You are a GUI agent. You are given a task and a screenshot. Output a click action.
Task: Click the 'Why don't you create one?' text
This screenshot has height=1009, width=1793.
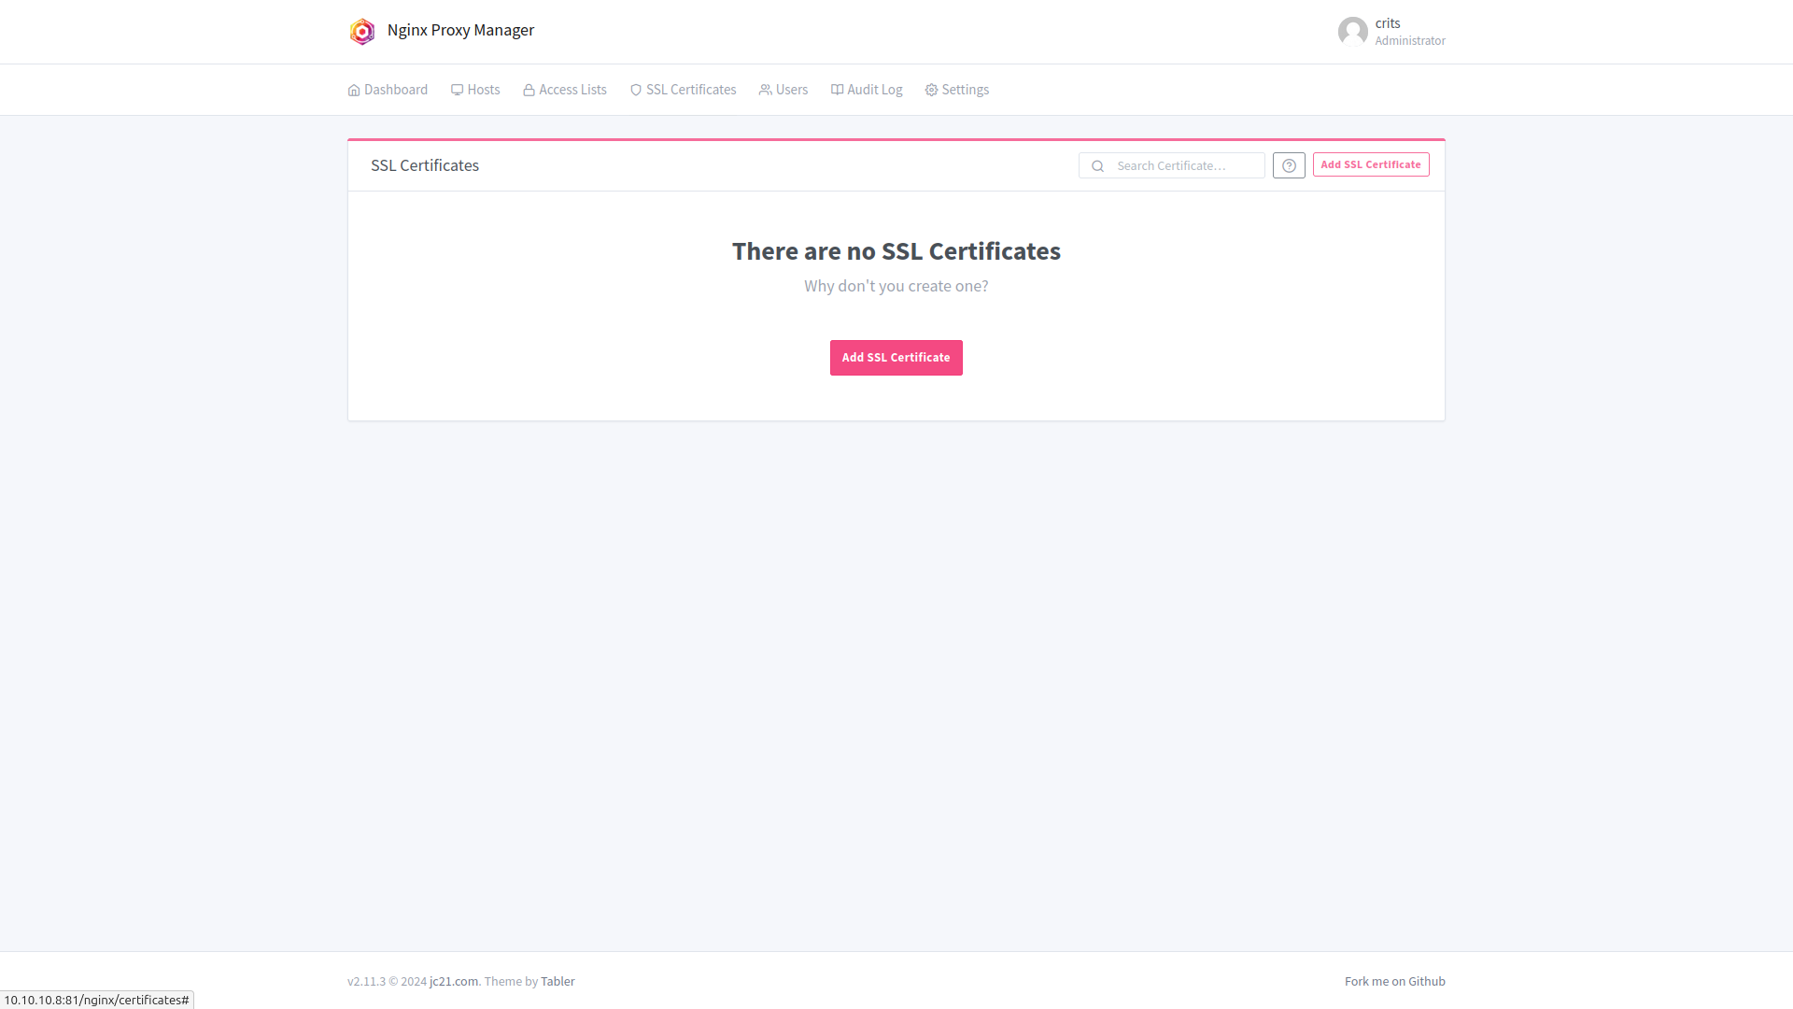(896, 286)
